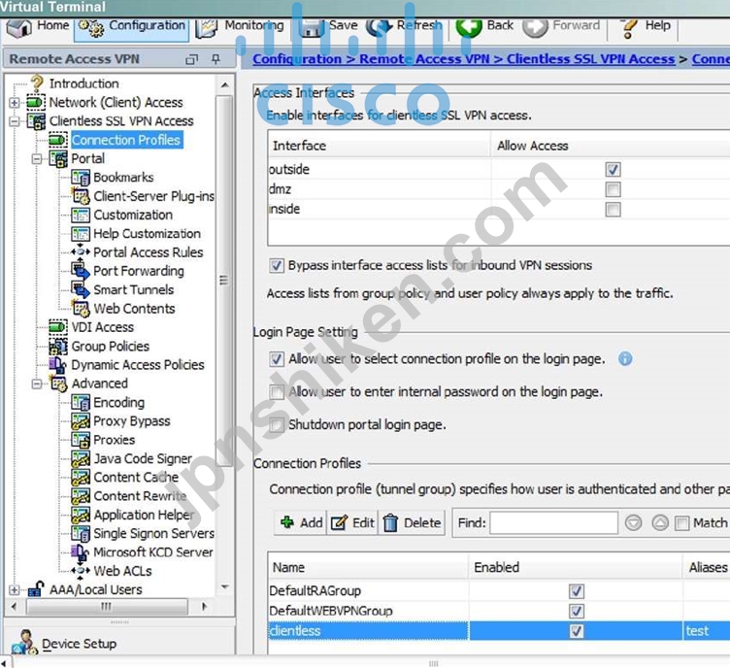
Task: Select Web Contents icon
Action: pos(81,308)
